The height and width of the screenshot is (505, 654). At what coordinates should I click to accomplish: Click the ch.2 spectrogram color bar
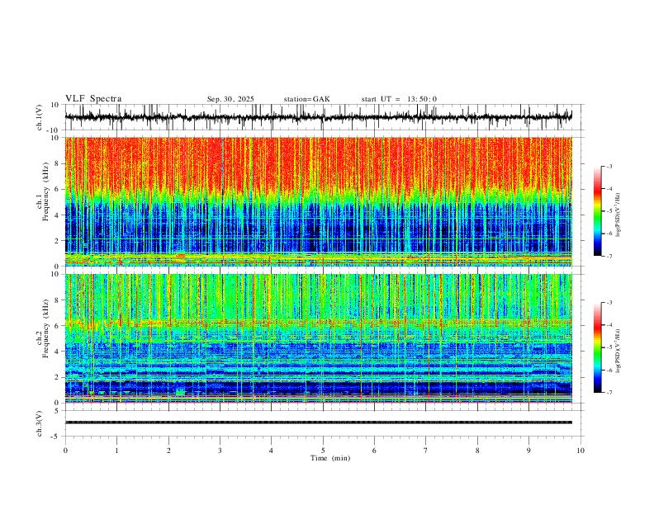(598, 347)
